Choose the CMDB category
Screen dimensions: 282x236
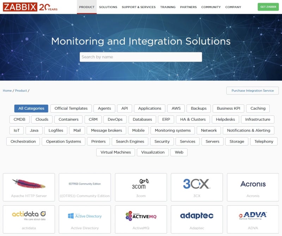click(x=19, y=119)
